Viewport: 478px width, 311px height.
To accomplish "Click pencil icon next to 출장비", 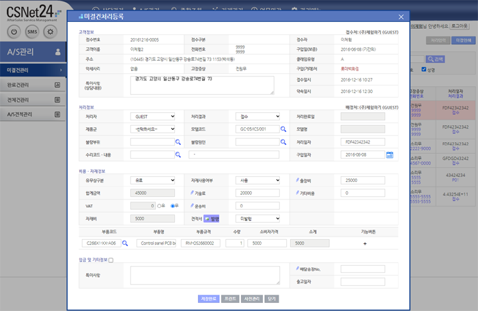I will click(x=297, y=180).
